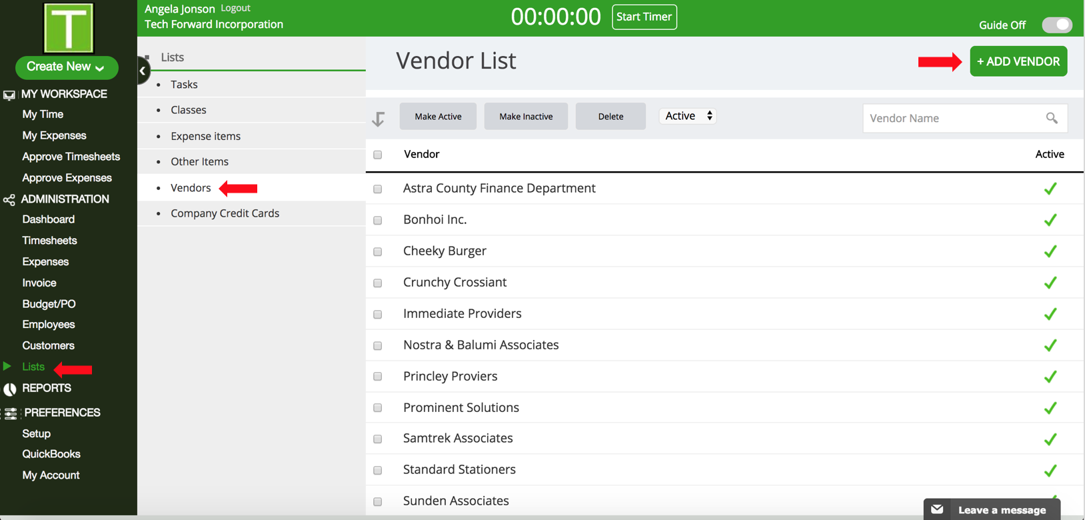1085x520 pixels.
Task: Click active checkmark for Bonhoi Inc.
Action: coord(1050,220)
